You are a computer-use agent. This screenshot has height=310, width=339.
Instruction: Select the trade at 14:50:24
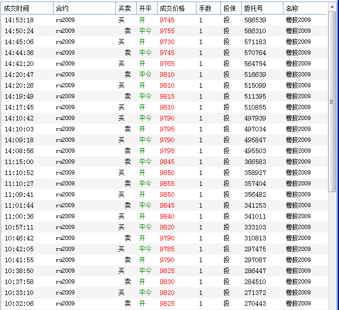[x=164, y=31]
